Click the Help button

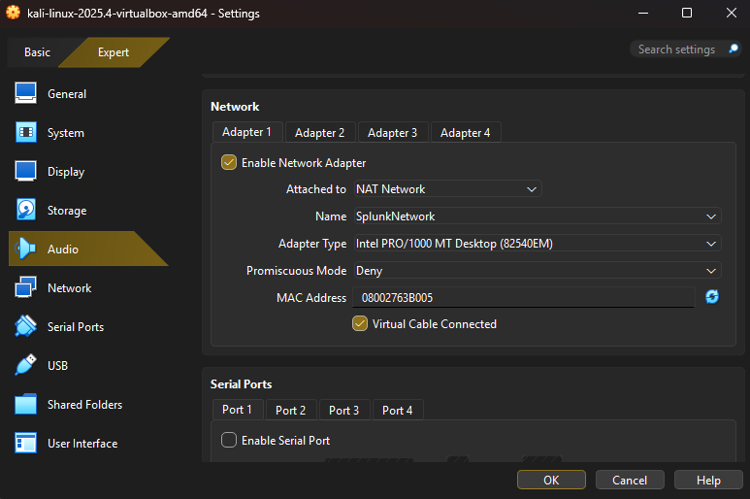pyautogui.click(x=708, y=480)
